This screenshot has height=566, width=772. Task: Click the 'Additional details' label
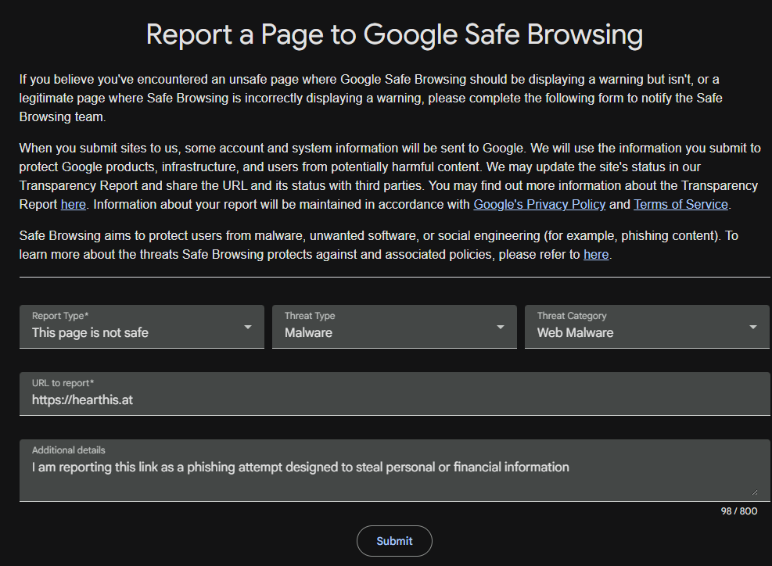(68, 450)
